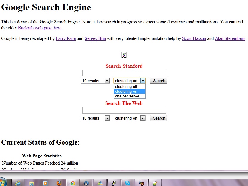The height and width of the screenshot is (186, 248).
Task: Open Notepad++ icon in taskbar
Action: [154, 183]
